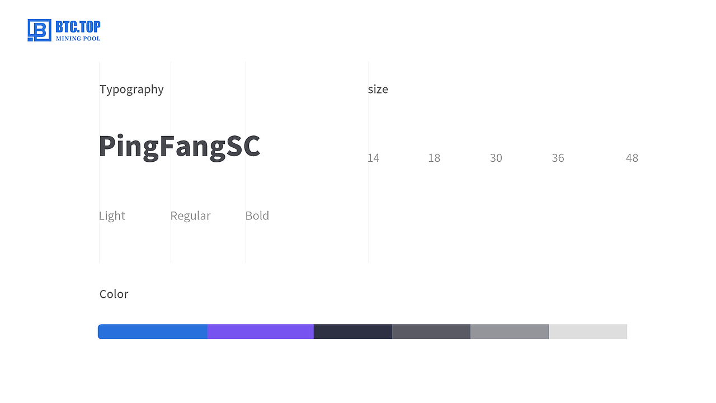This screenshot has height=403, width=716.
Task: Choose the Bold font weight label
Action: pyautogui.click(x=257, y=216)
